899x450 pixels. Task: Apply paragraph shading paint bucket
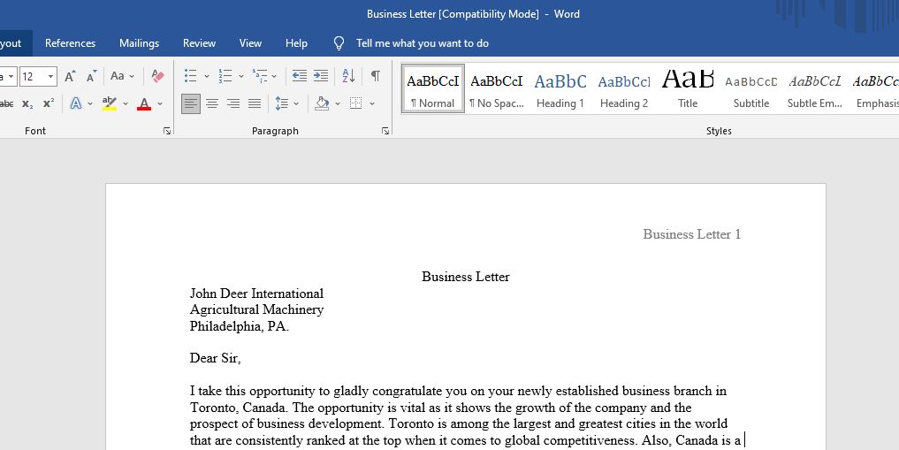click(x=322, y=103)
